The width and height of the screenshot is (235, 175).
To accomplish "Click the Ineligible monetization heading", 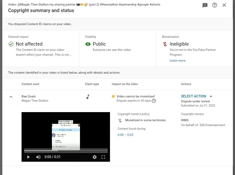I will coord(179,44).
